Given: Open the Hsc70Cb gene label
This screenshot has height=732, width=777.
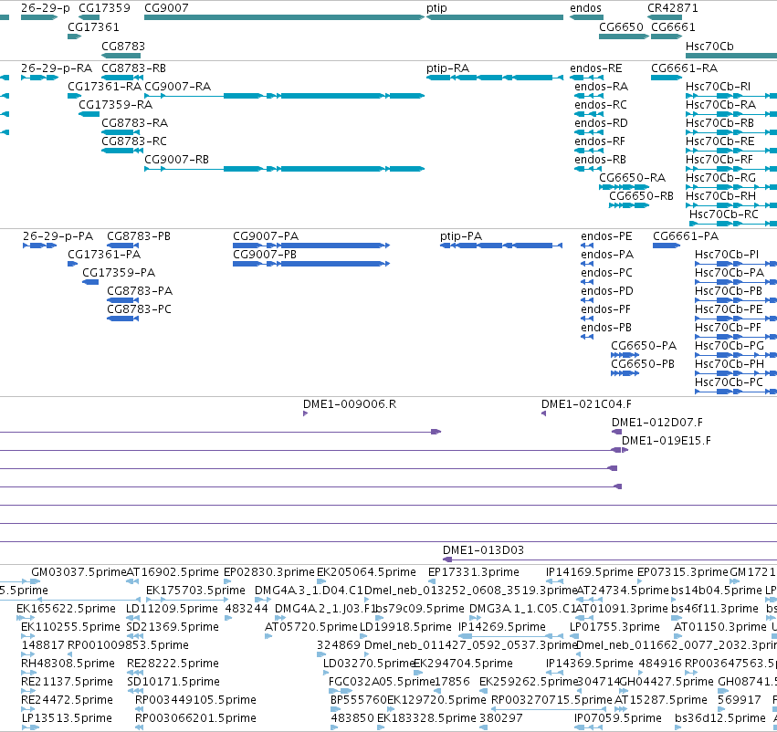Looking at the screenshot, I should [709, 46].
